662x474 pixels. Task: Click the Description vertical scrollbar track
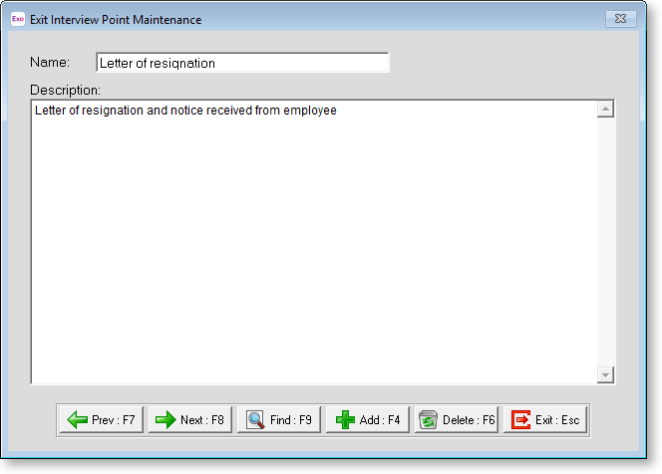pos(605,241)
